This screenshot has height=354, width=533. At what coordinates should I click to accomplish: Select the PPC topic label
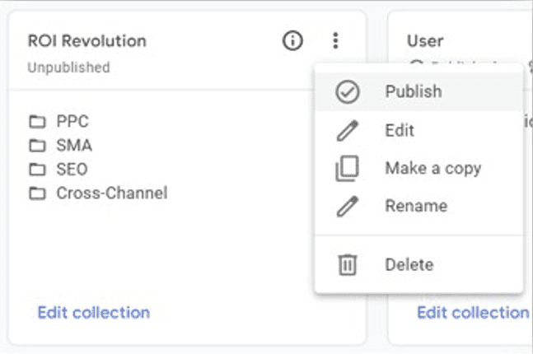pos(72,121)
